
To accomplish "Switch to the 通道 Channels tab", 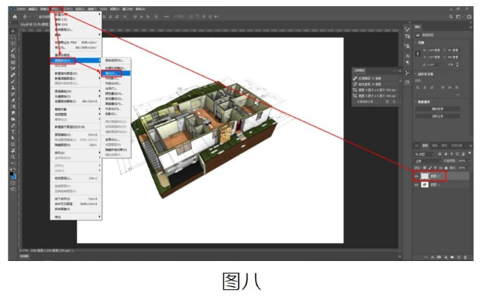I will pyautogui.click(x=435, y=146).
